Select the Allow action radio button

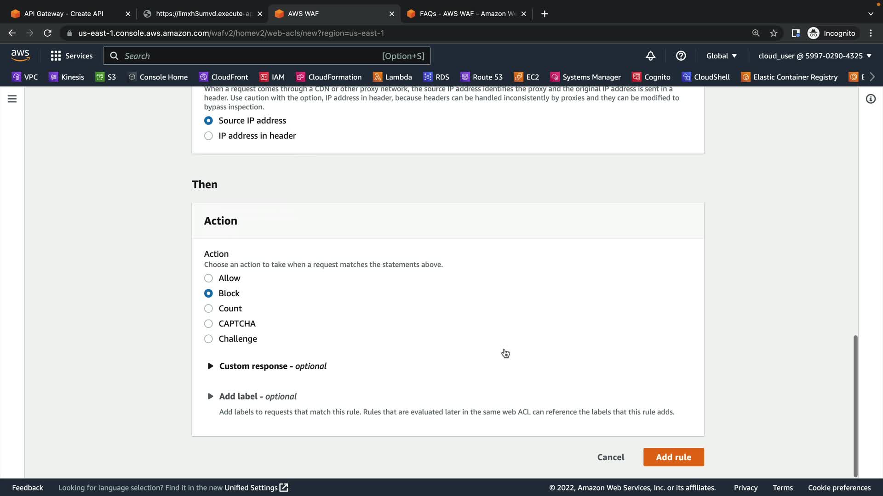pyautogui.click(x=208, y=278)
